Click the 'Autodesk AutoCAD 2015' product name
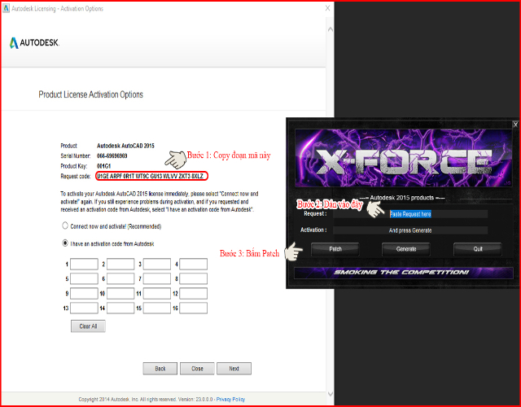Image resolution: width=521 pixels, height=407 pixels. [125, 146]
